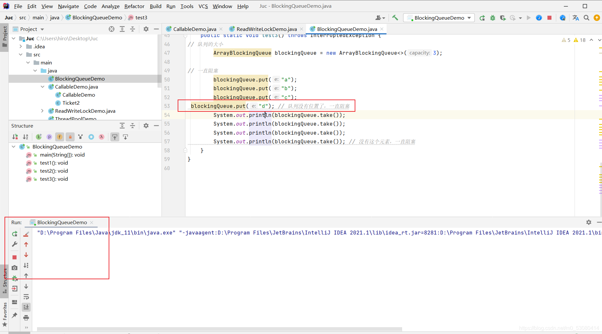This screenshot has width=602, height=334.
Task: Open Search Everywhere magnifier
Action: click(x=587, y=18)
